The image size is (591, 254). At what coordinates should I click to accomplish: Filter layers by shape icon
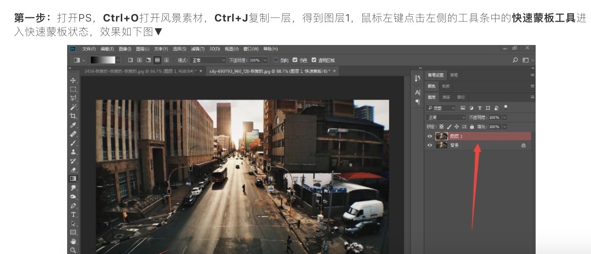point(488,108)
